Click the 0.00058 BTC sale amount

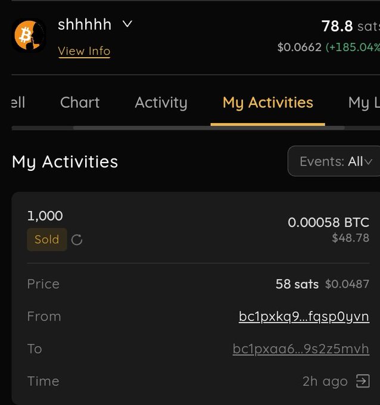(x=329, y=222)
